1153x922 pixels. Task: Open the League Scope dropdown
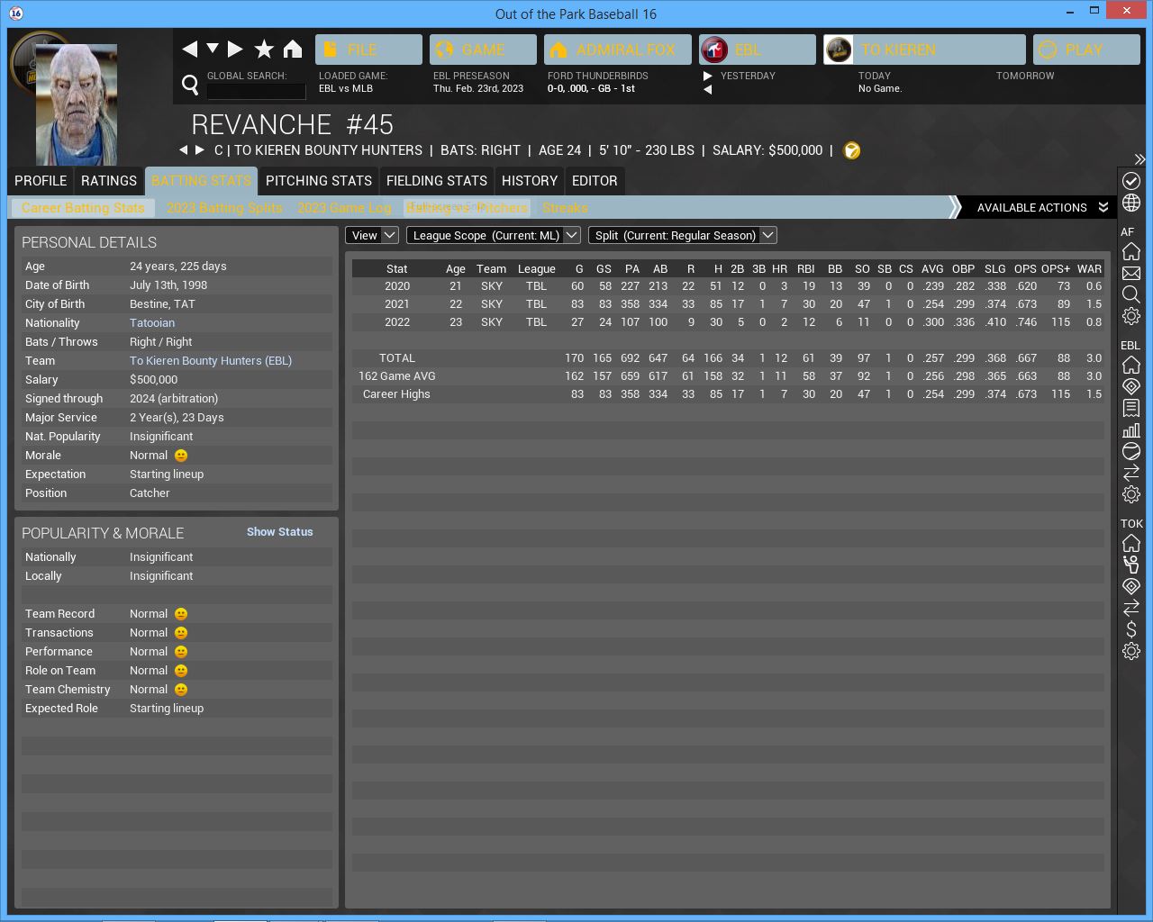(x=493, y=235)
